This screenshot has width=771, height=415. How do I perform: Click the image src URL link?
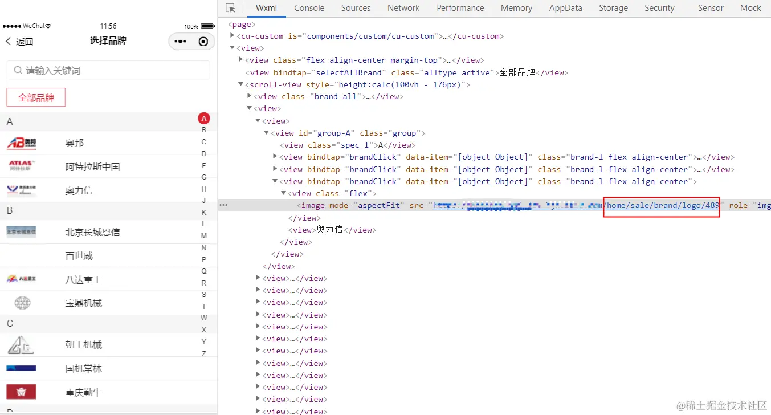coord(576,206)
